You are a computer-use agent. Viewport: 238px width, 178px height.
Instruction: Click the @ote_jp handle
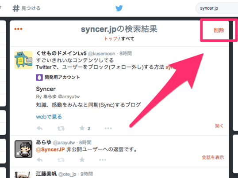click(x=67, y=174)
